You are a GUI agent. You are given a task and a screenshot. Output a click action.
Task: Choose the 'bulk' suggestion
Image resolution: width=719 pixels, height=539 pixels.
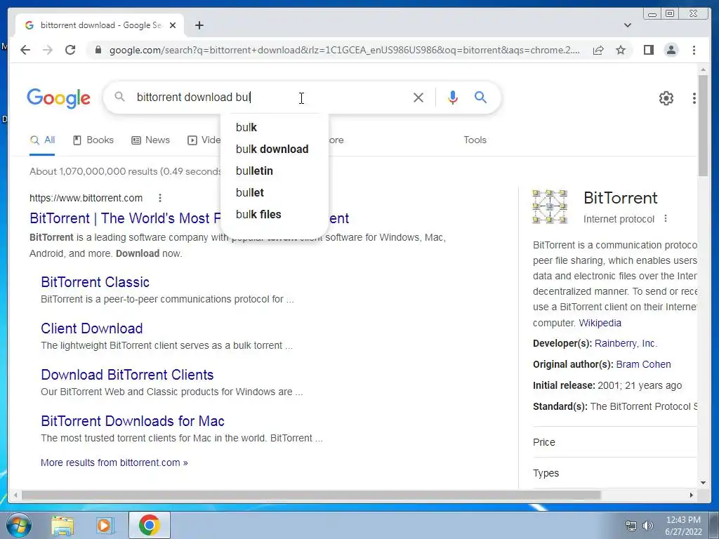pos(275,128)
